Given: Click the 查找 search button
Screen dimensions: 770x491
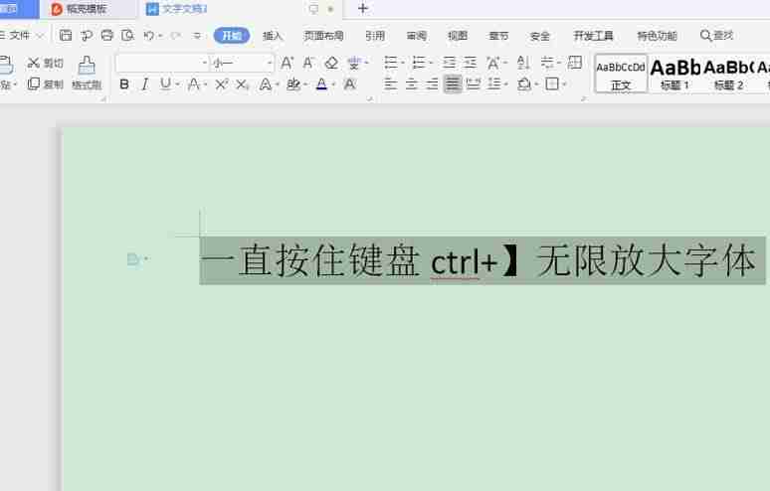Looking at the screenshot, I should pyautogui.click(x=717, y=36).
